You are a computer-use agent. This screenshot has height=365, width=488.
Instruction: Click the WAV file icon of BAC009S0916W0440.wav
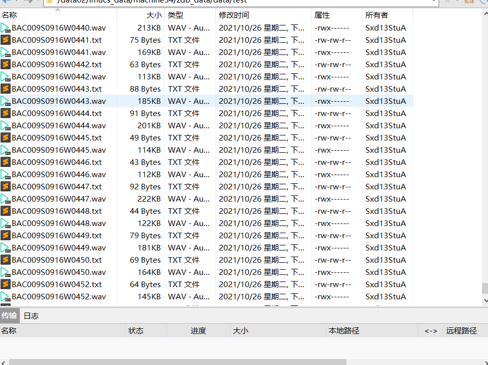point(6,27)
